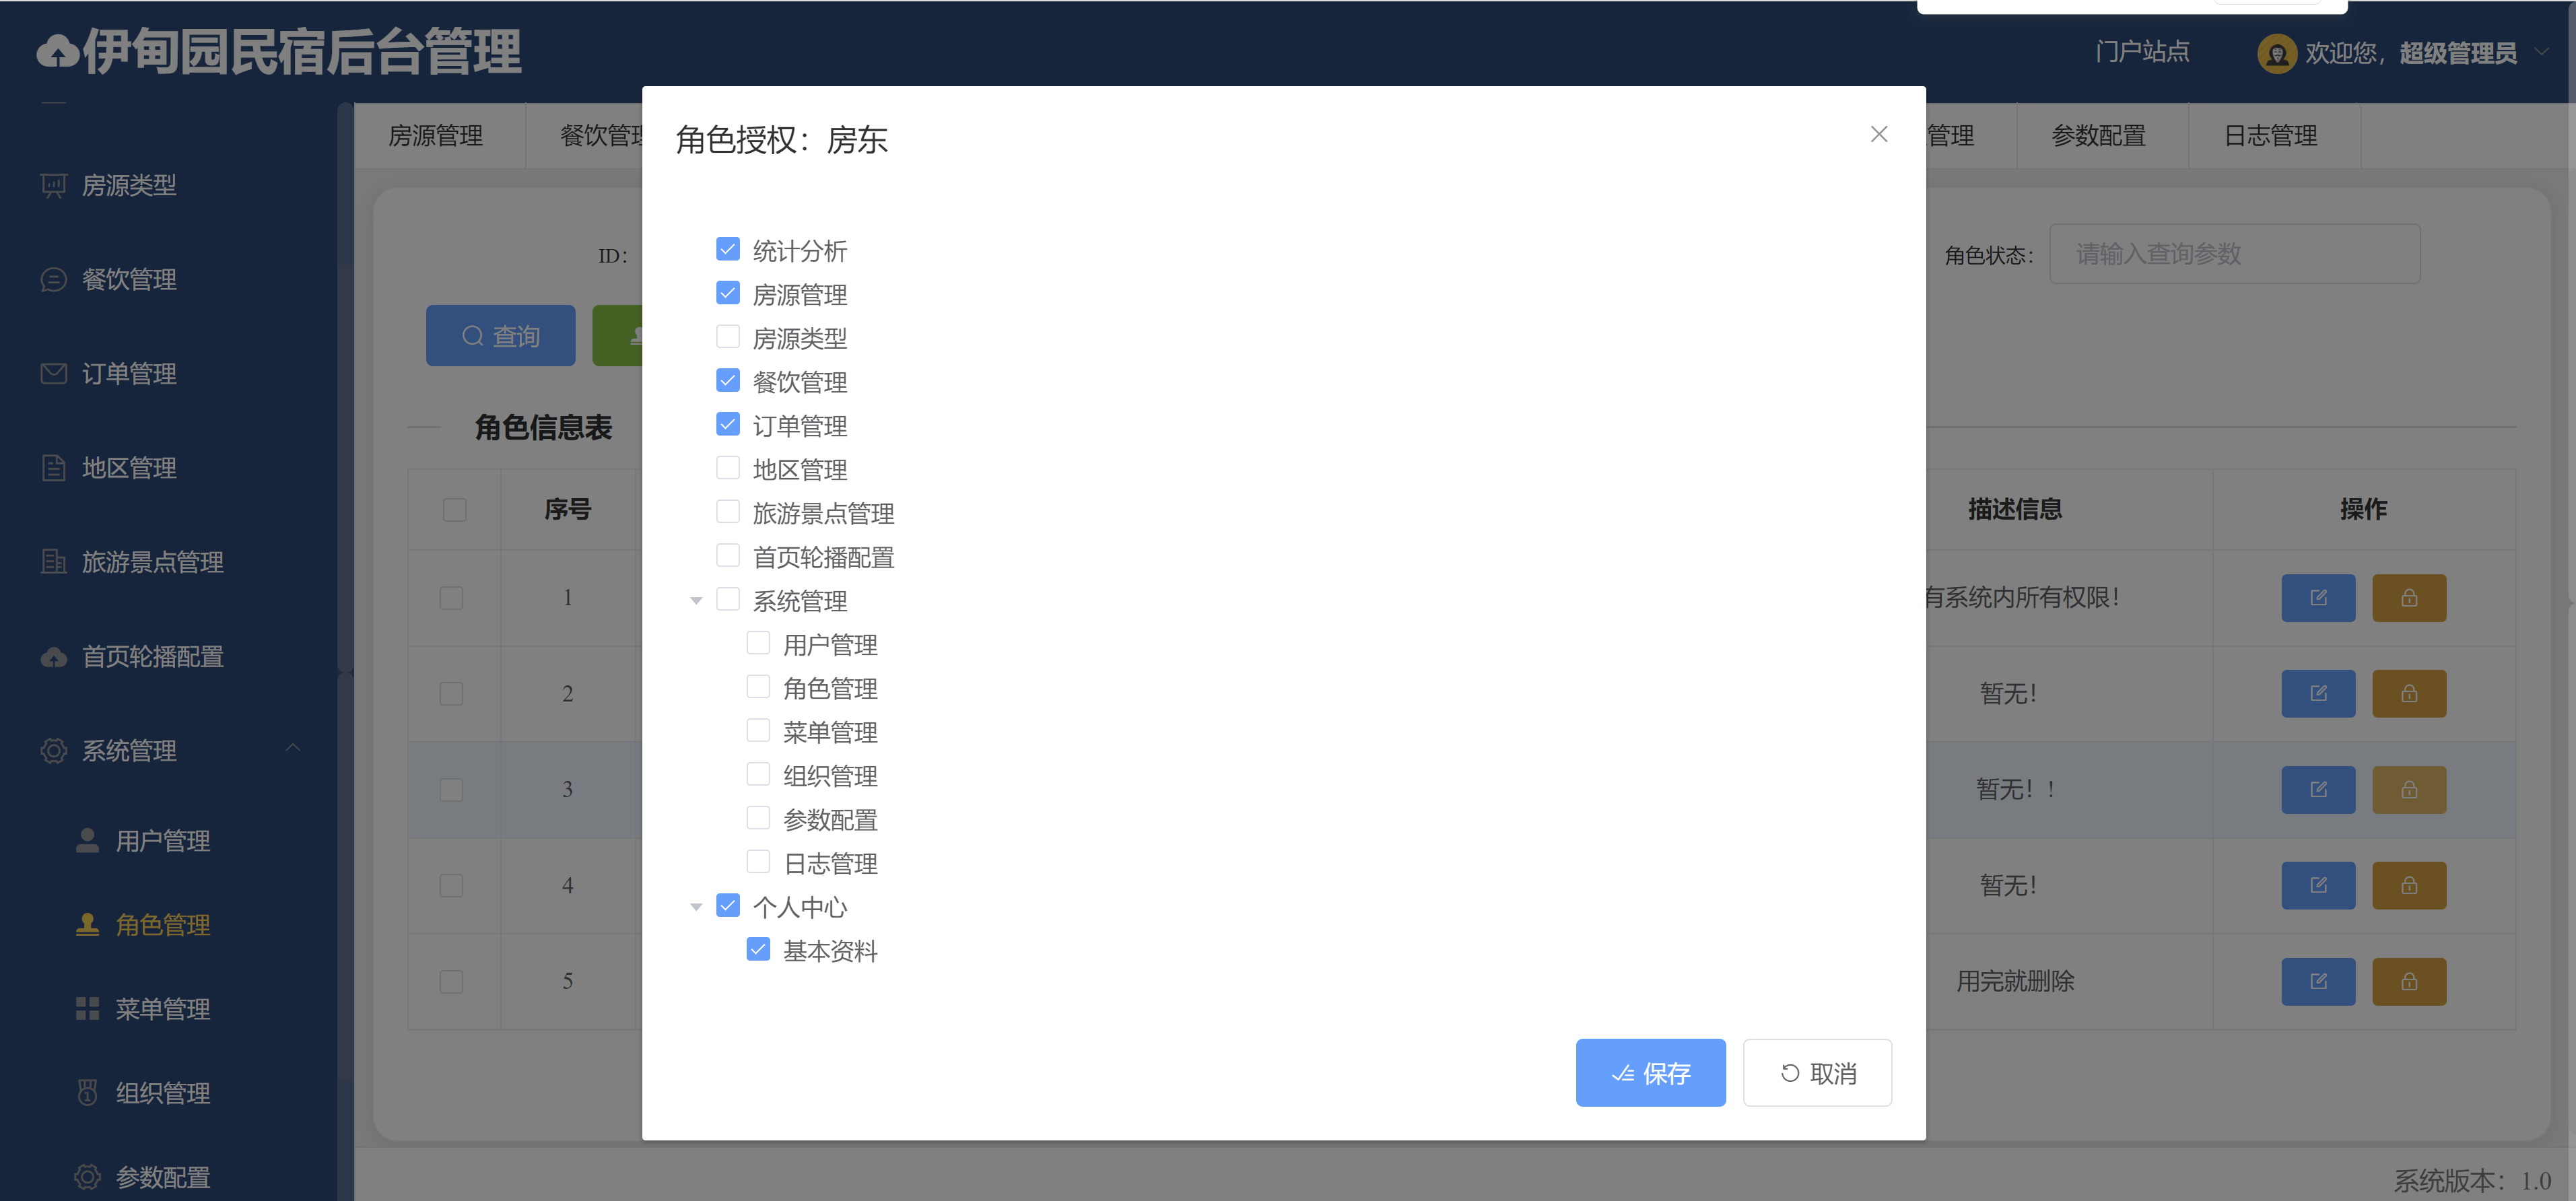Click the 餐饮管理 chat sidebar icon

click(54, 279)
